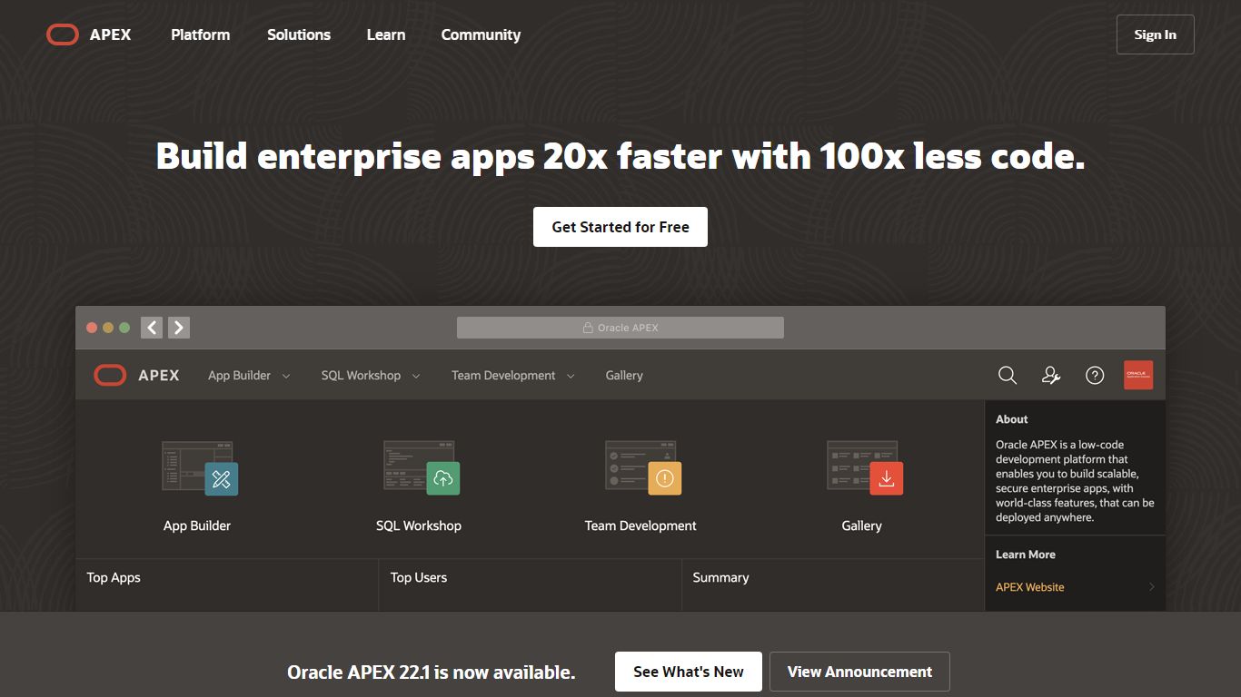Open the Learn menu
The width and height of the screenshot is (1241, 697).
(386, 34)
